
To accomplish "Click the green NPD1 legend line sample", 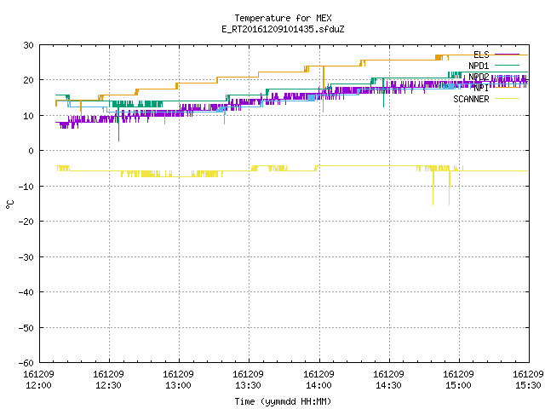I will 507,66.
